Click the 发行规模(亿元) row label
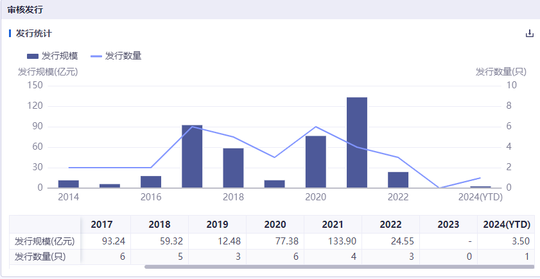Viewport: 540px width, 279px height. 44,241
